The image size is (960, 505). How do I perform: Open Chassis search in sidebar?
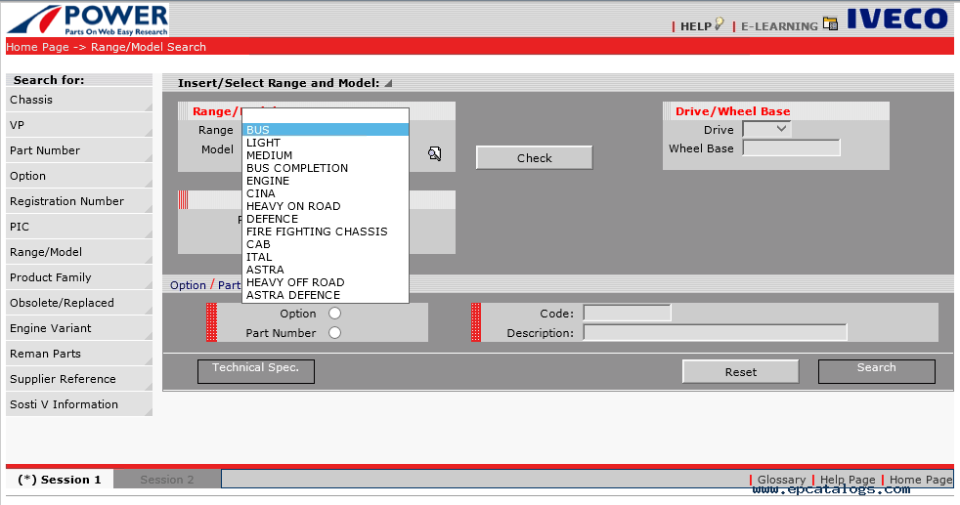[79, 100]
